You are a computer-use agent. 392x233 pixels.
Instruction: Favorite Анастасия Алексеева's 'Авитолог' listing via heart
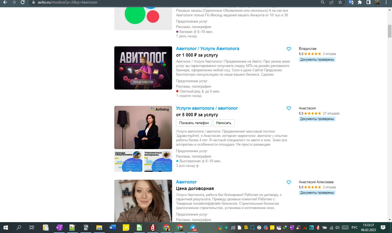(x=289, y=182)
